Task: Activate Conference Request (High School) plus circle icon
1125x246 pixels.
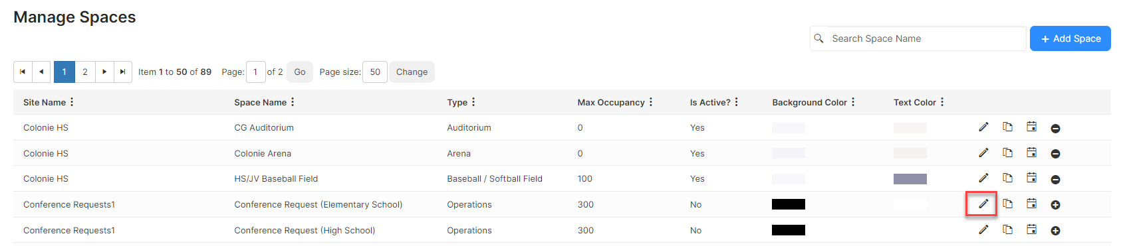Action: point(1055,231)
